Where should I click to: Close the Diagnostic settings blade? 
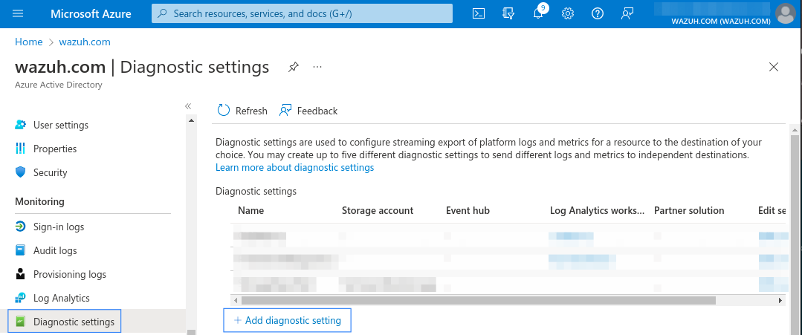(774, 67)
